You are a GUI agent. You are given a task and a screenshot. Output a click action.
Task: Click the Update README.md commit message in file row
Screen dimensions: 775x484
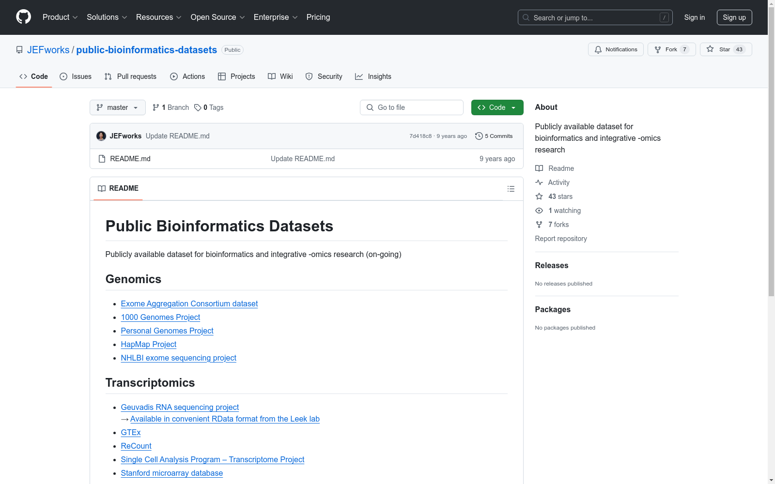(x=303, y=159)
